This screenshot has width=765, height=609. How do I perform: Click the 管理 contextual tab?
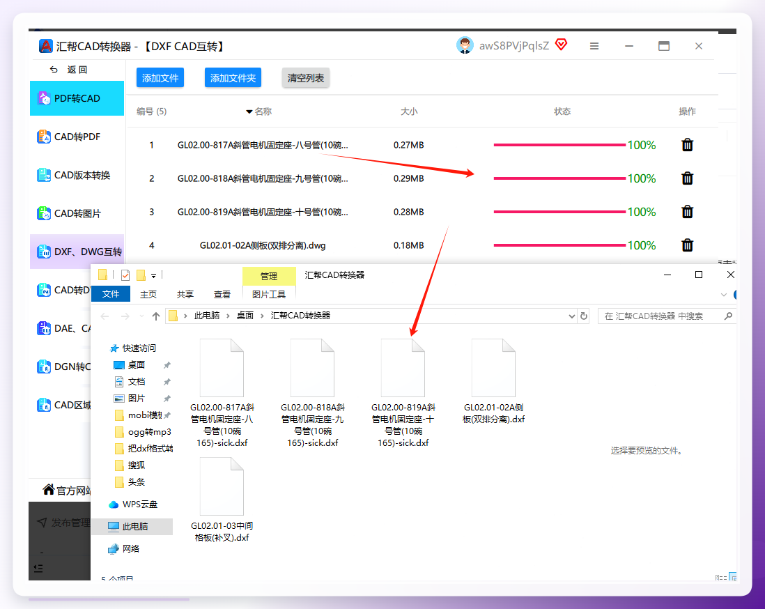269,276
